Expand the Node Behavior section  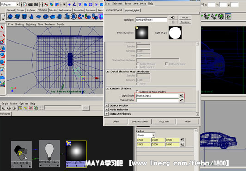[107, 110]
